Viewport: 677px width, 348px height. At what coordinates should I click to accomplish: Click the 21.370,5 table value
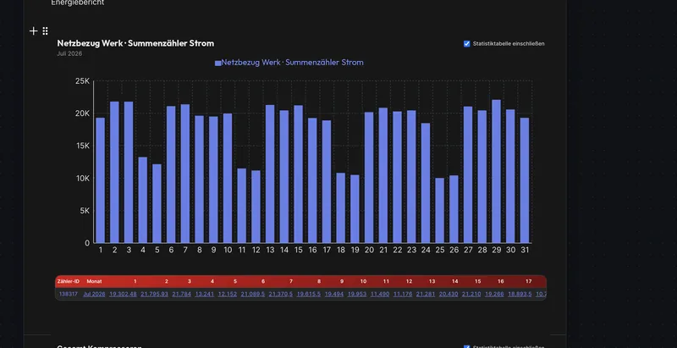click(x=281, y=294)
